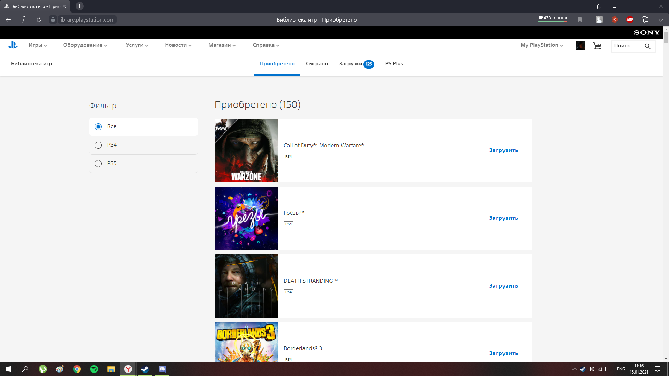Screen dimensions: 669x376
Task: Click the PlayStation logo icon
Action: pyautogui.click(x=13, y=45)
